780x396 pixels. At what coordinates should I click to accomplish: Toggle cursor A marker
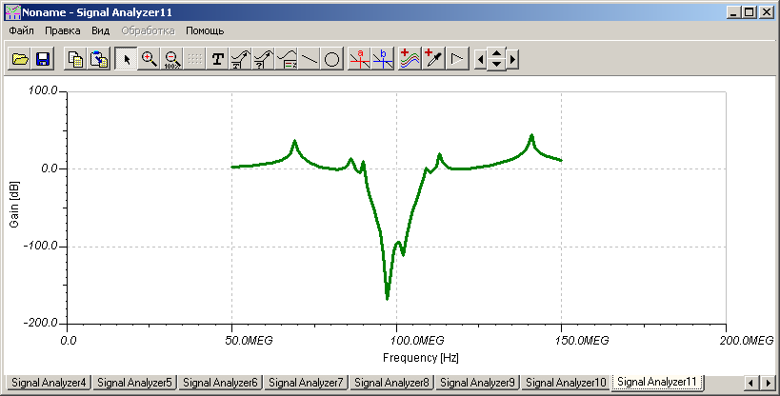pyautogui.click(x=359, y=59)
